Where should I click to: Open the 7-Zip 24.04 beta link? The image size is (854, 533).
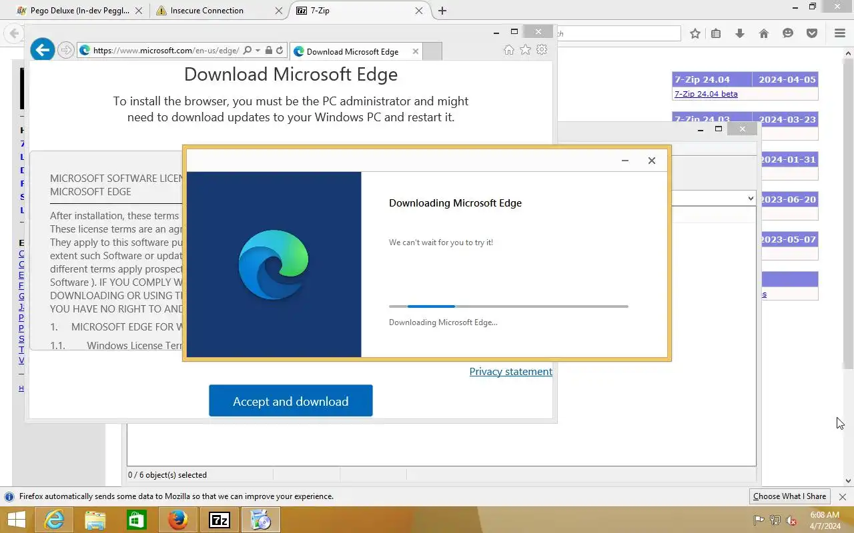click(706, 94)
